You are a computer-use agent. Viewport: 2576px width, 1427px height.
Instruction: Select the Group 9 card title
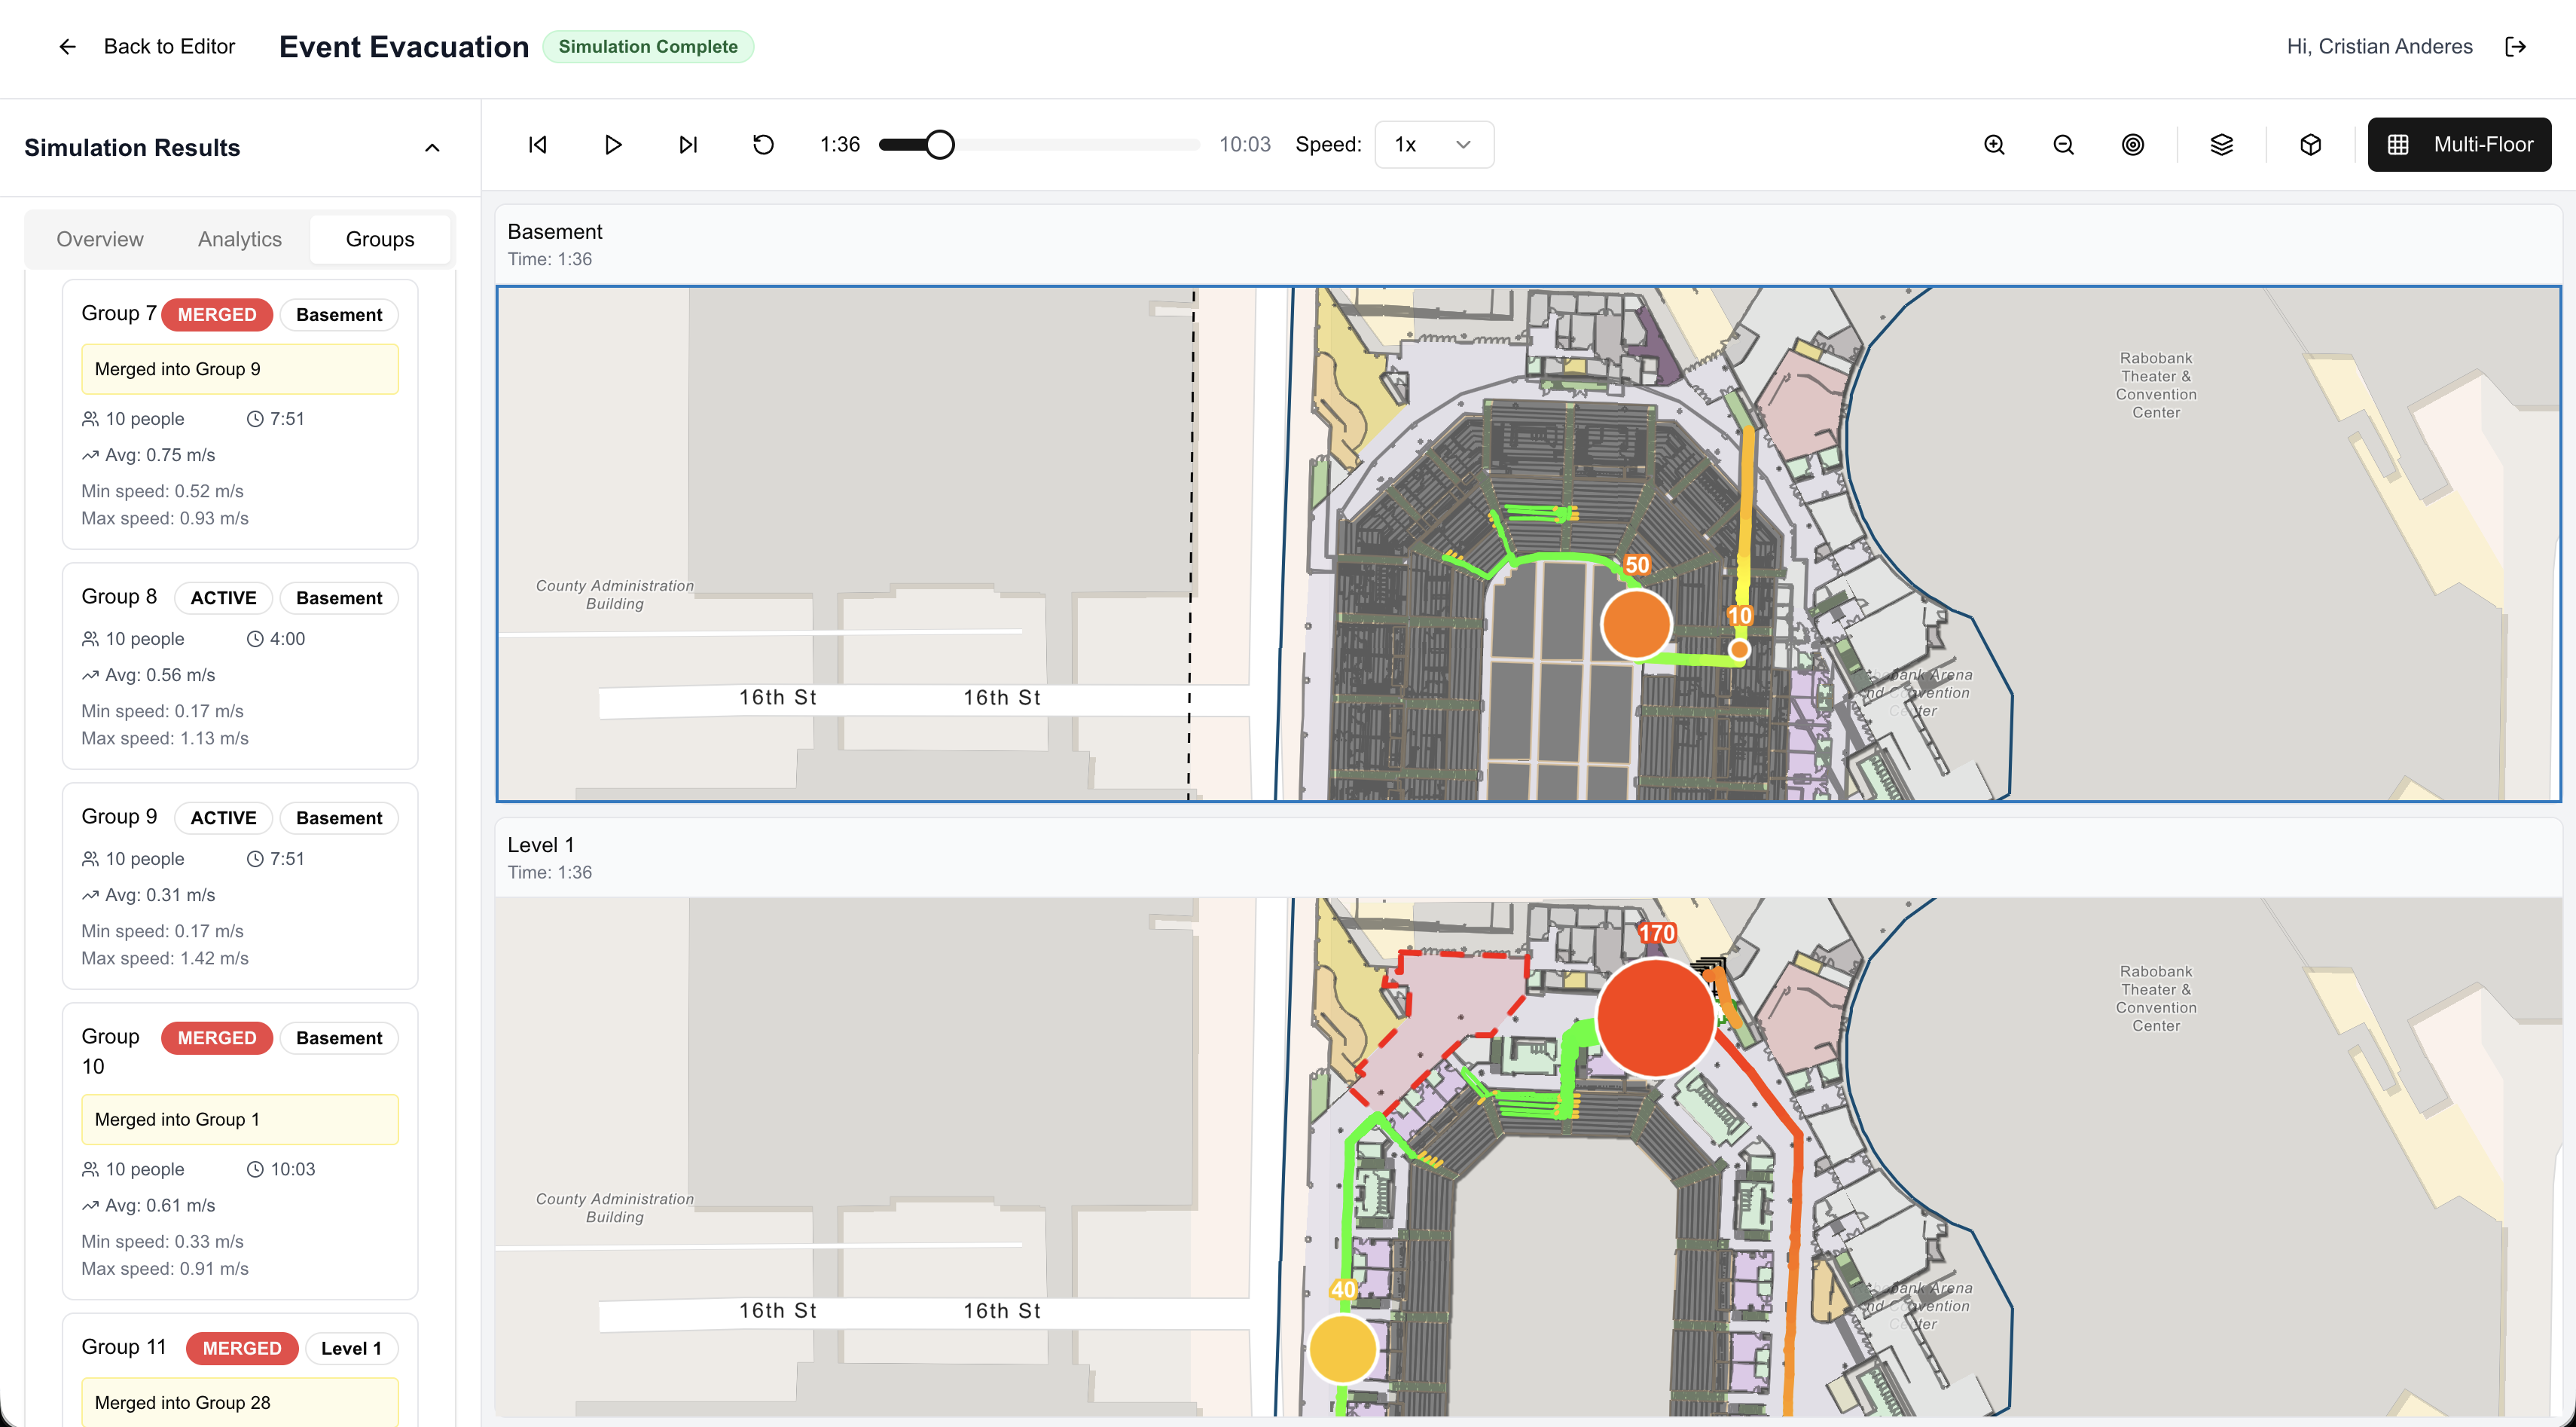tap(119, 816)
